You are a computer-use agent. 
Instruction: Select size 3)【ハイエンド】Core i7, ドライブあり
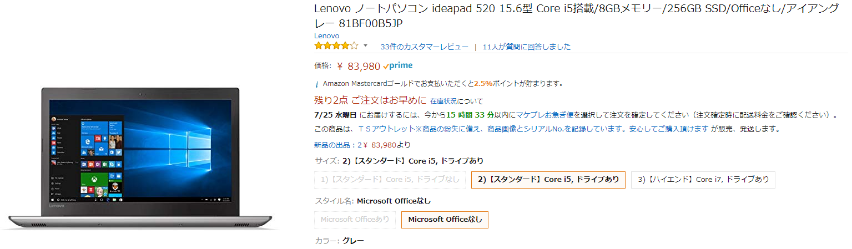pyautogui.click(x=703, y=179)
